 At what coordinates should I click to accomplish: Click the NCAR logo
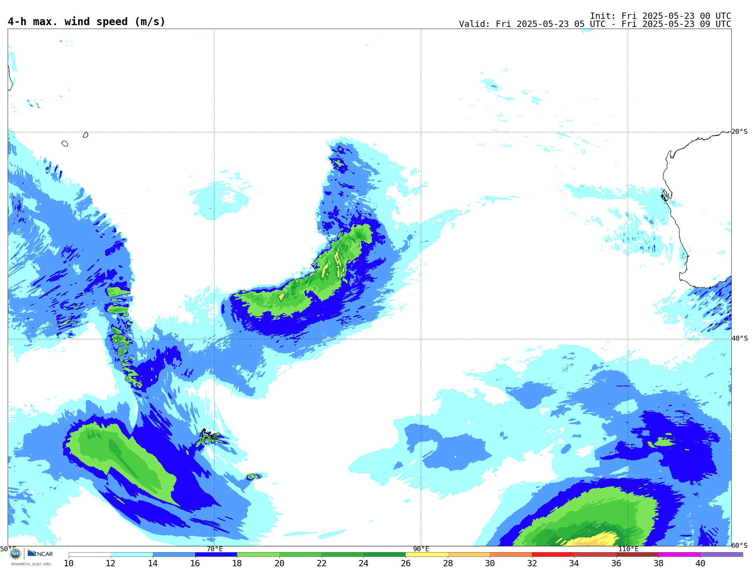pos(40,554)
